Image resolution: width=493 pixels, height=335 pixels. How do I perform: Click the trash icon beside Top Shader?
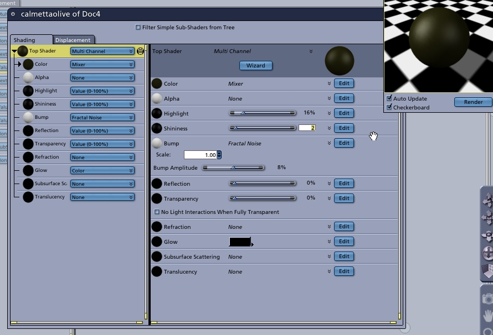141,51
